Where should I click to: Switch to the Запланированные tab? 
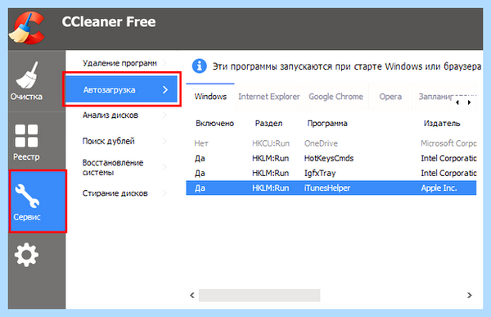436,97
